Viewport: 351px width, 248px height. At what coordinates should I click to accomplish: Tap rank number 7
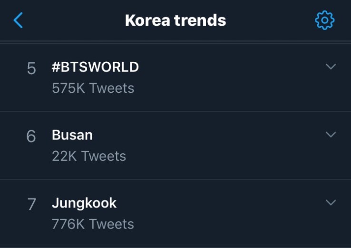[31, 205]
